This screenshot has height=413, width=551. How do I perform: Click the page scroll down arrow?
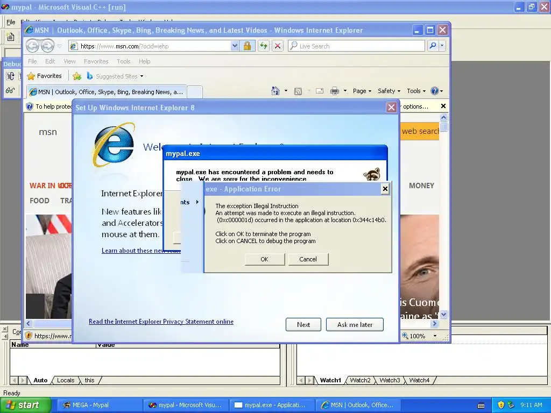(444, 314)
